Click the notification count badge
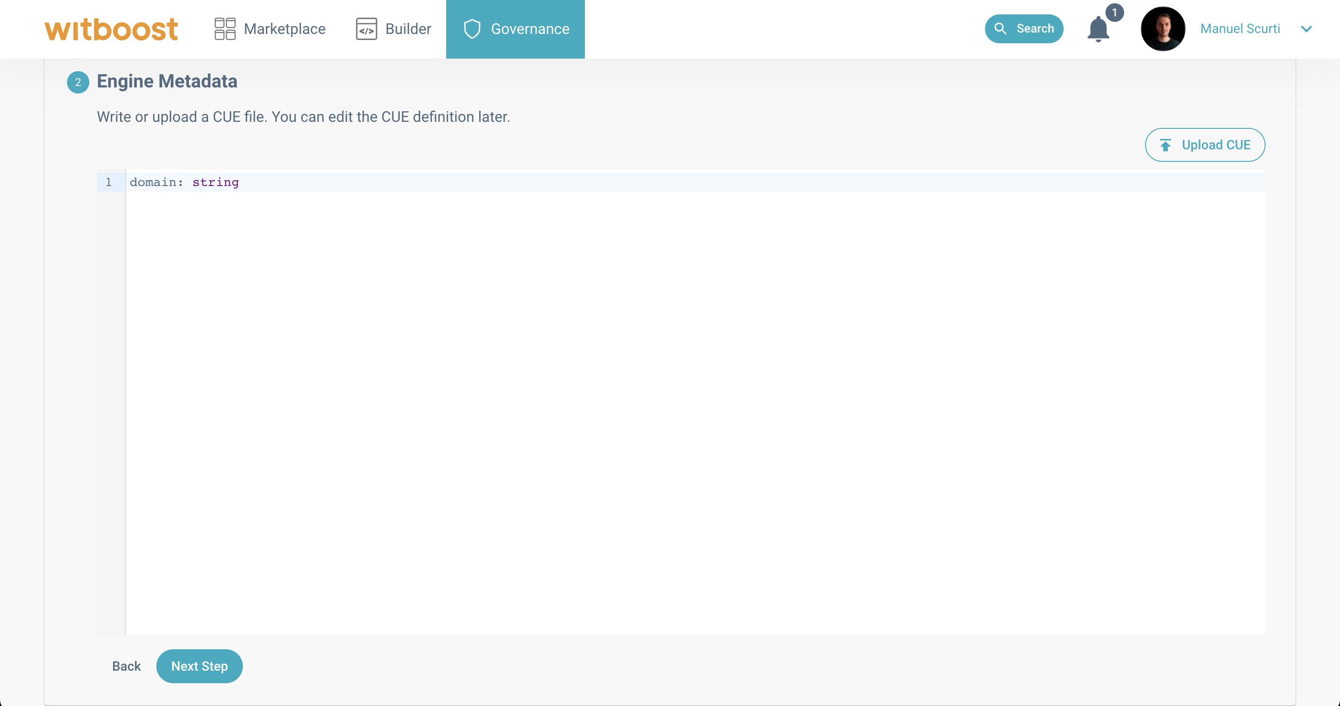This screenshot has width=1340, height=706. (x=1114, y=13)
